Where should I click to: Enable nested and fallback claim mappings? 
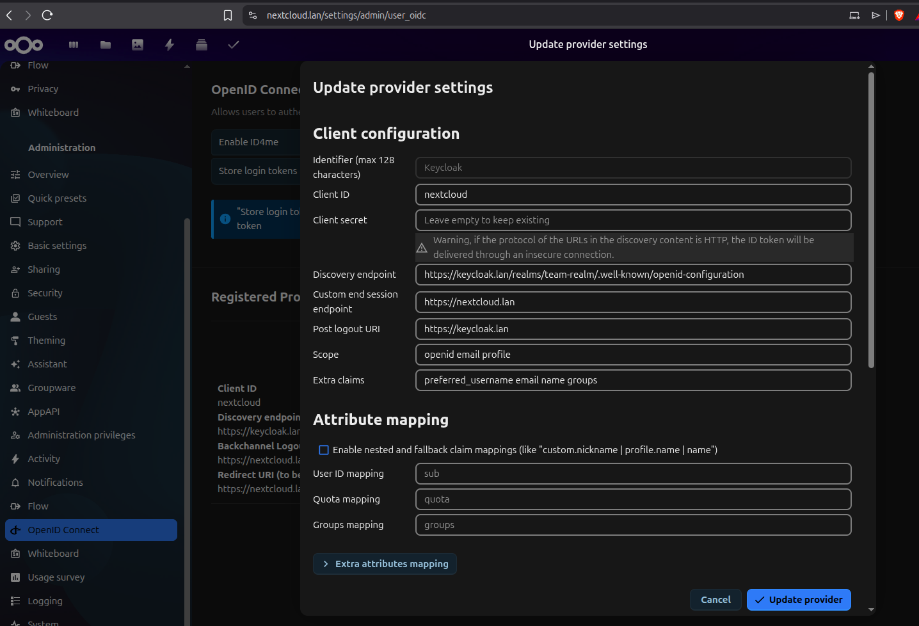point(324,450)
